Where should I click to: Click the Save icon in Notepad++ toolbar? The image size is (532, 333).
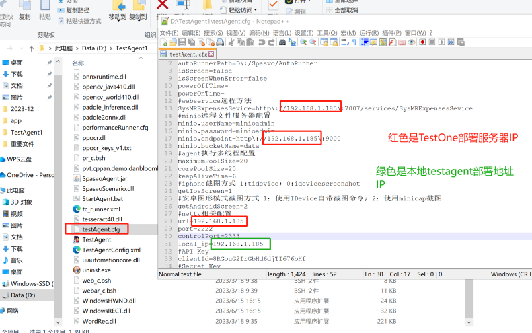click(x=182, y=42)
